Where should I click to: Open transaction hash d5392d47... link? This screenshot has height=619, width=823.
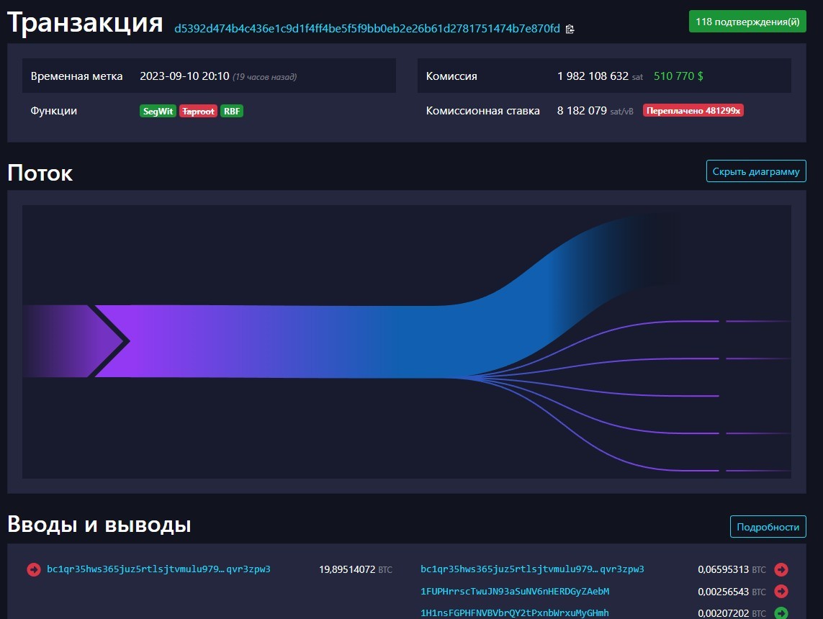pos(367,28)
